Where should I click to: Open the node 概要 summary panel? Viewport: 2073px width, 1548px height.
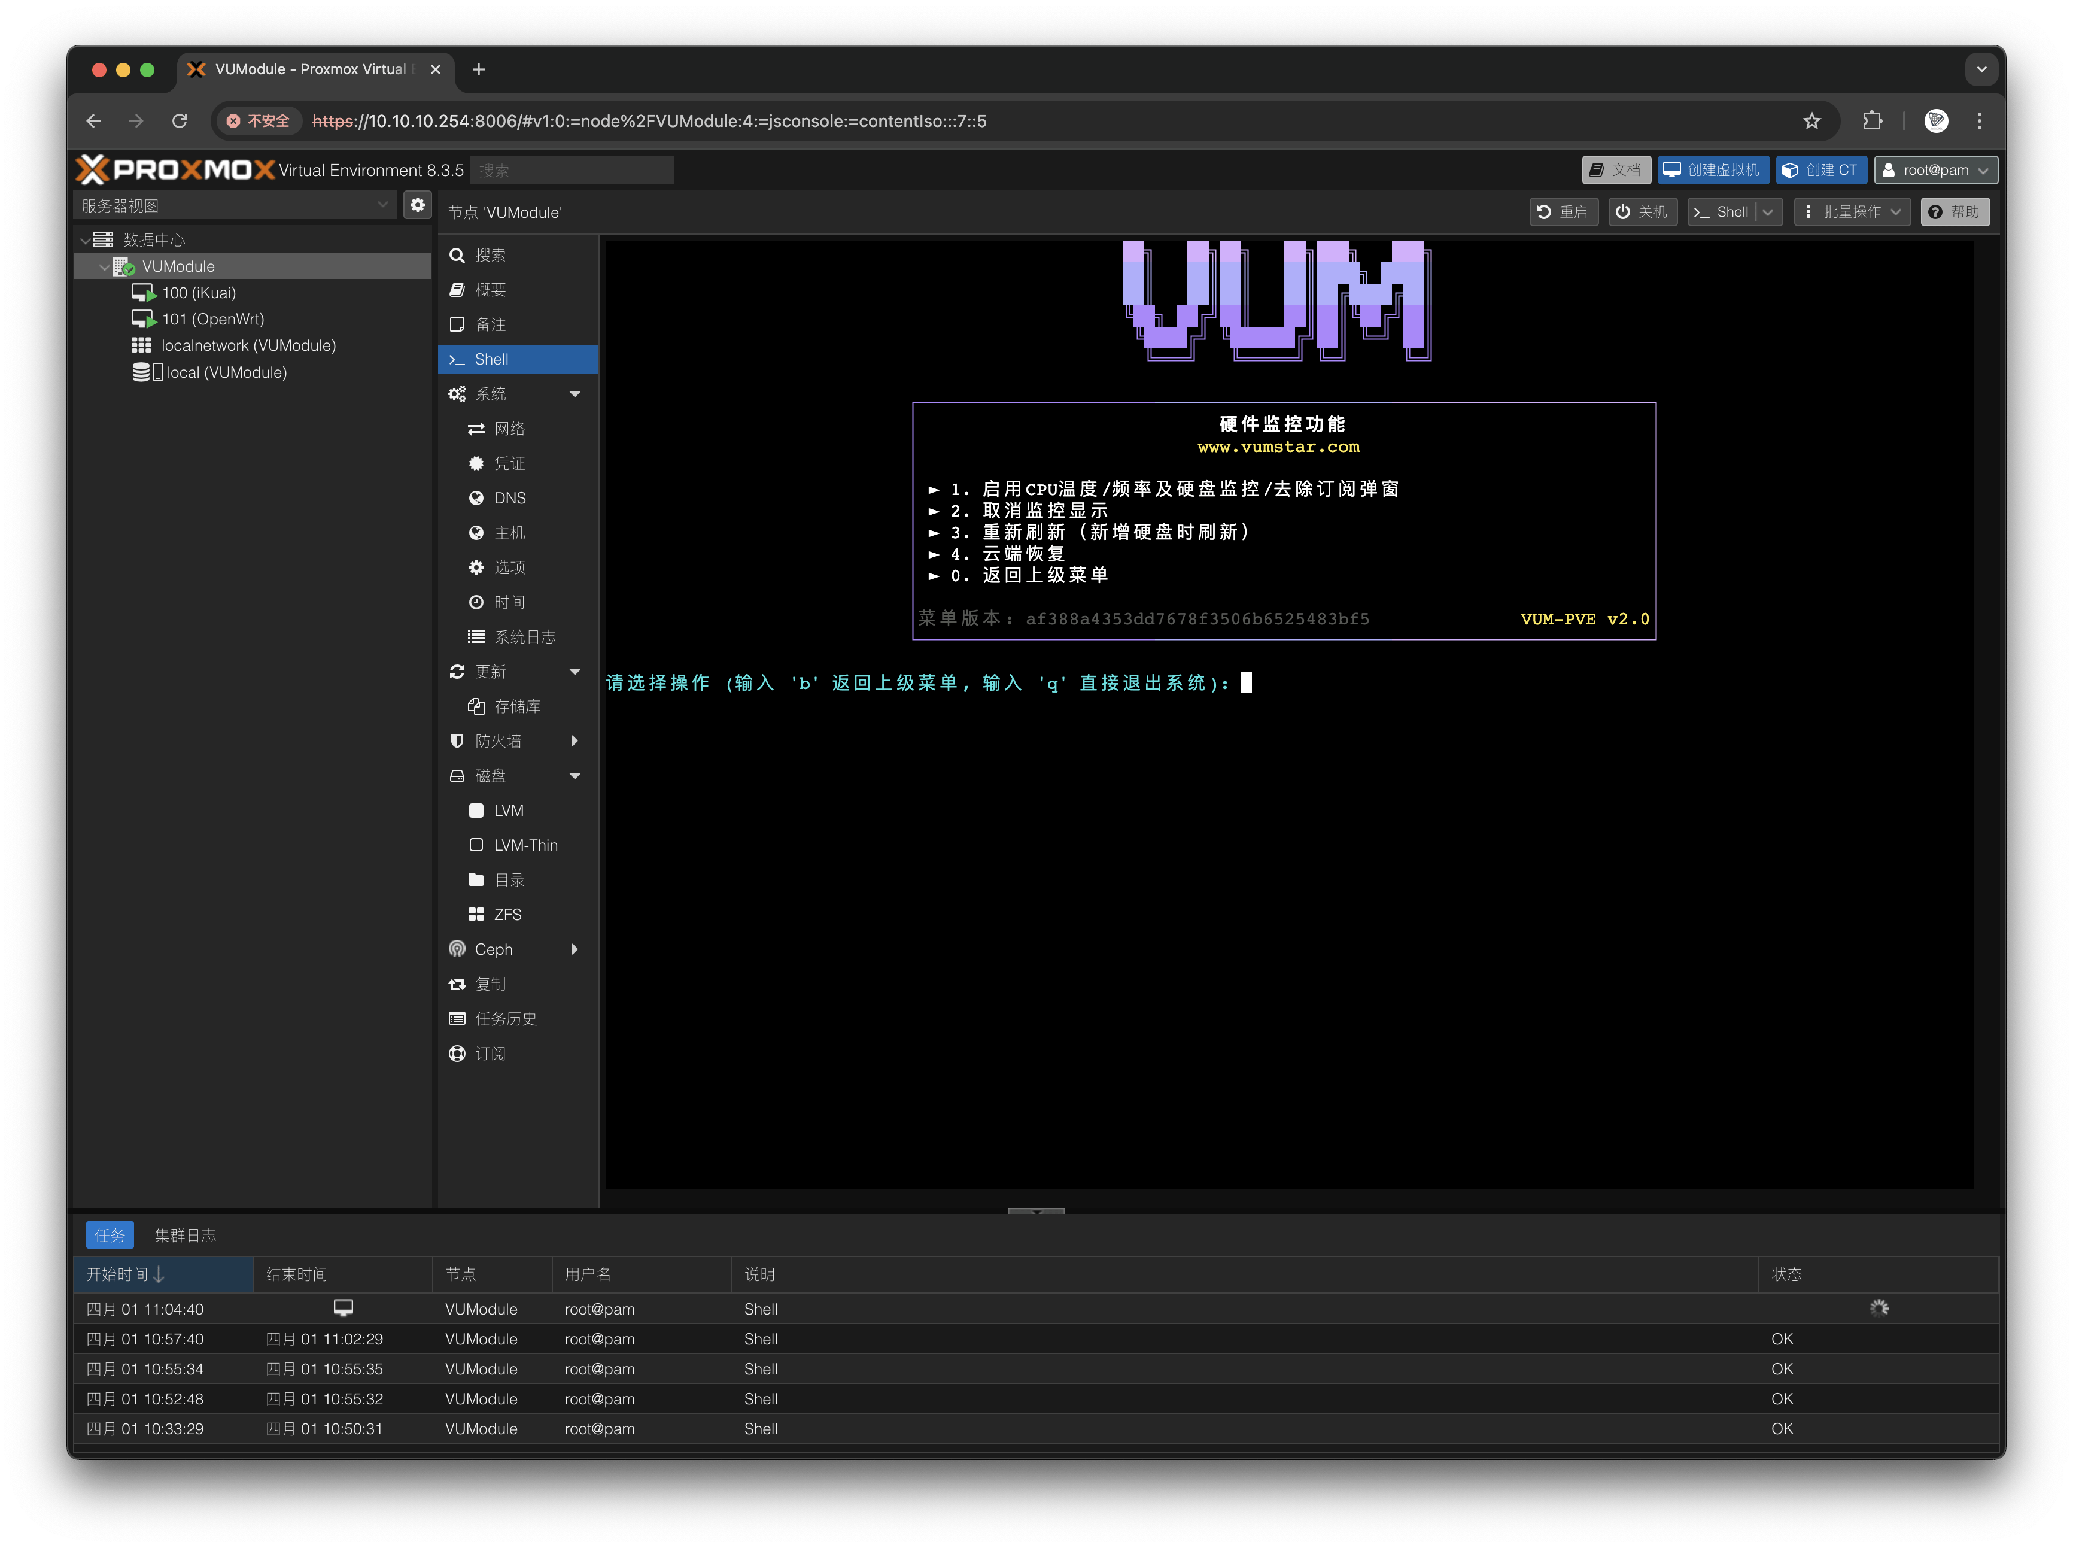click(491, 290)
